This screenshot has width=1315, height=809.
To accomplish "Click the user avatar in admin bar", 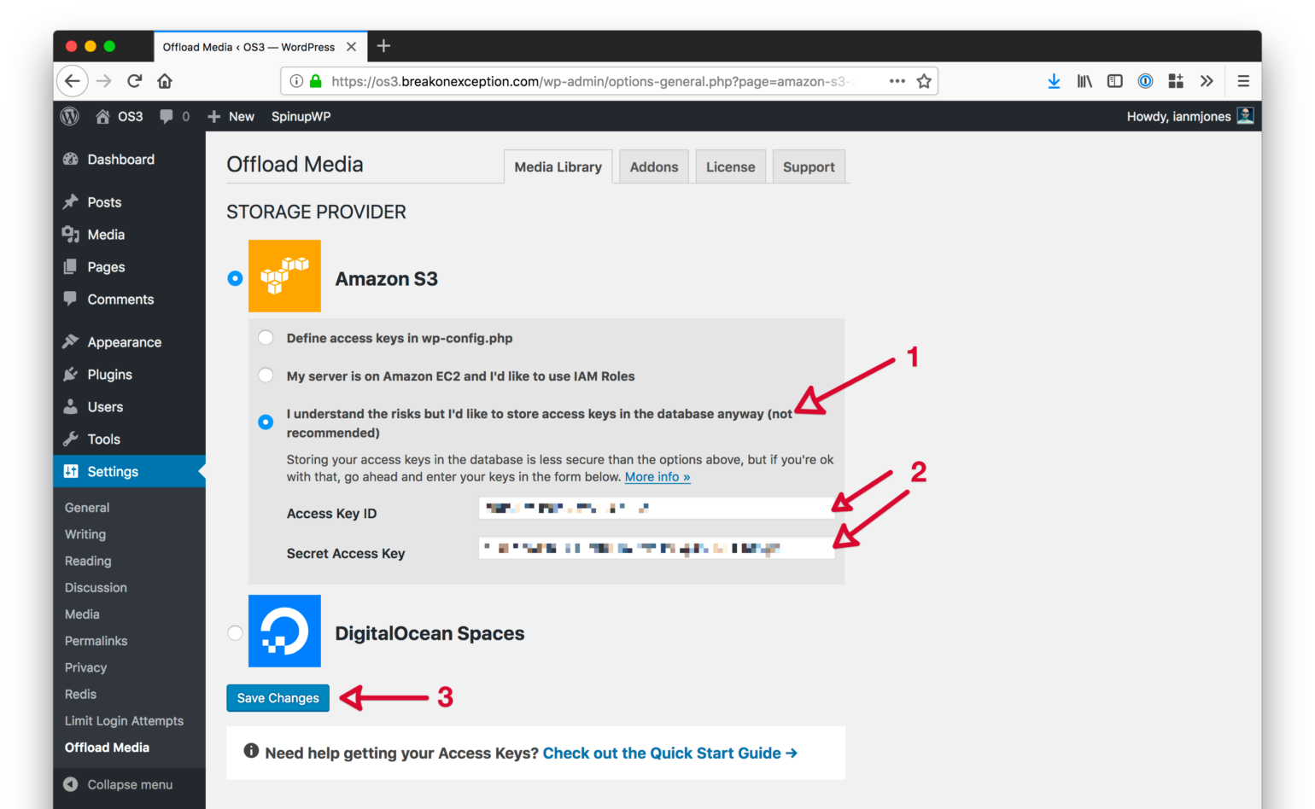I will 1246,115.
